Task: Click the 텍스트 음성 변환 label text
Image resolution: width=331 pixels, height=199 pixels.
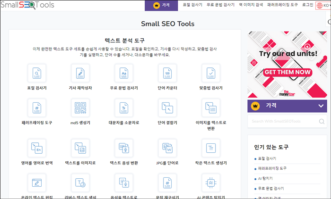Action: pyautogui.click(x=124, y=163)
